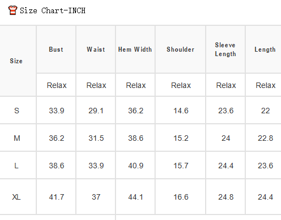Select the L hem width value 40.9
Image resolution: width=281 pixels, height=220 pixels.
coord(136,166)
